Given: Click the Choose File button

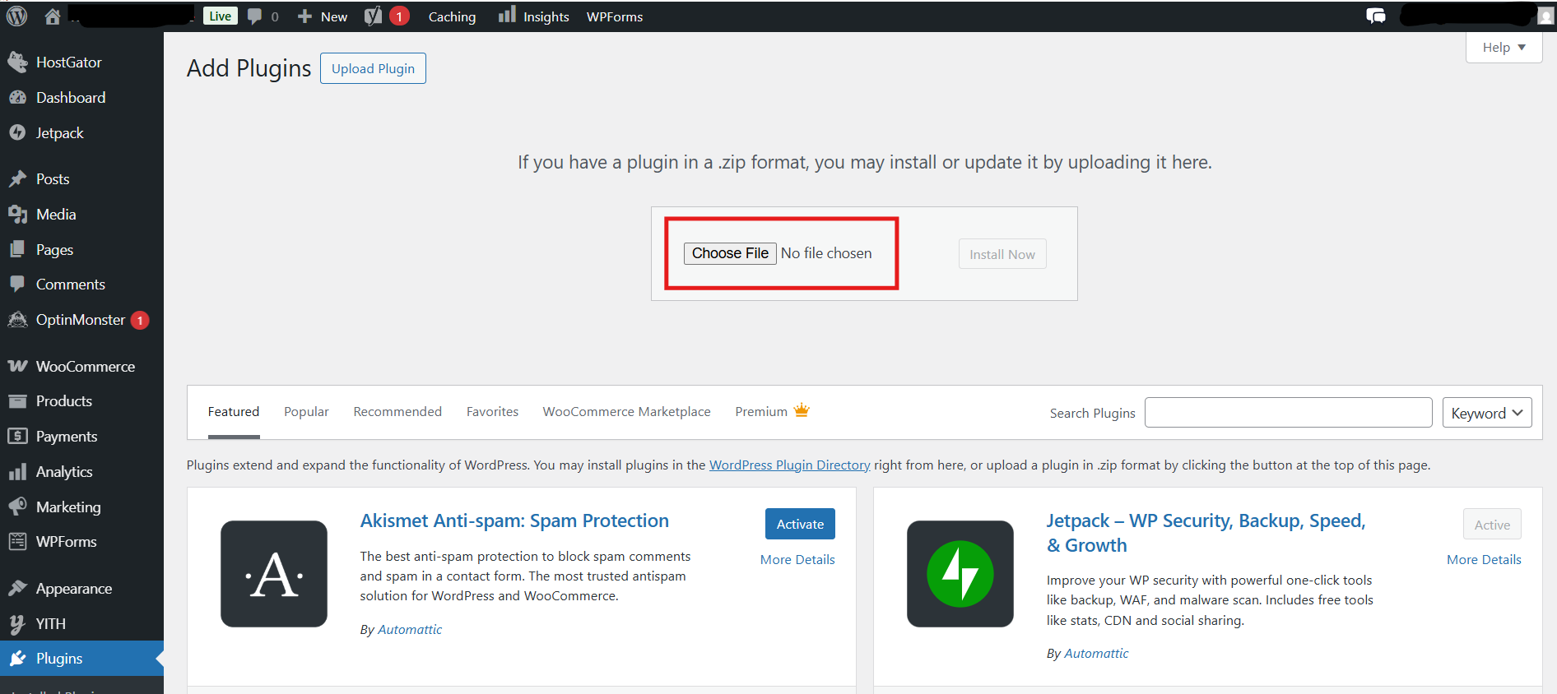Looking at the screenshot, I should click(729, 253).
